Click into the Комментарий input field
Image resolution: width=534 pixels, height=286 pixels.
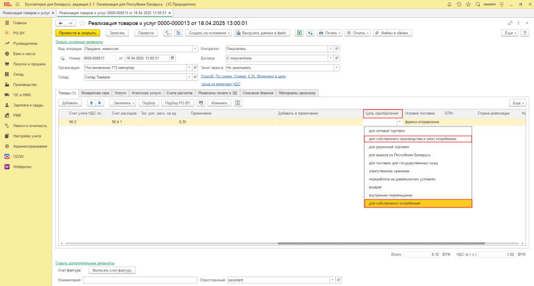pyautogui.click(x=140, y=280)
